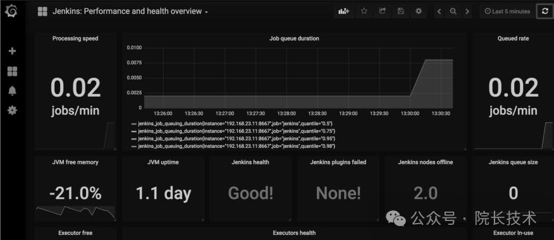Toggle quantile="0.98" legend series
The height and width of the screenshot is (240, 554).
[x=233, y=146]
